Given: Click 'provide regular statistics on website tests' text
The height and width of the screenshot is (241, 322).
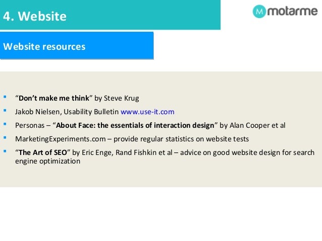Looking at the screenshot, I should click(x=181, y=139).
